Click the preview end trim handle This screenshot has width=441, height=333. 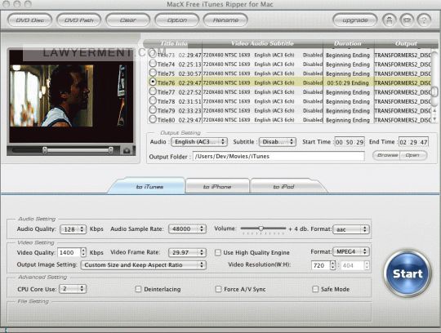tap(111, 150)
